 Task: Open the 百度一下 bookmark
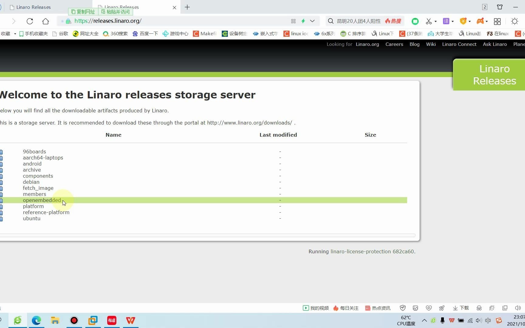pos(145,34)
